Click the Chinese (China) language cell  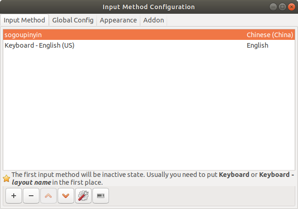(270, 34)
